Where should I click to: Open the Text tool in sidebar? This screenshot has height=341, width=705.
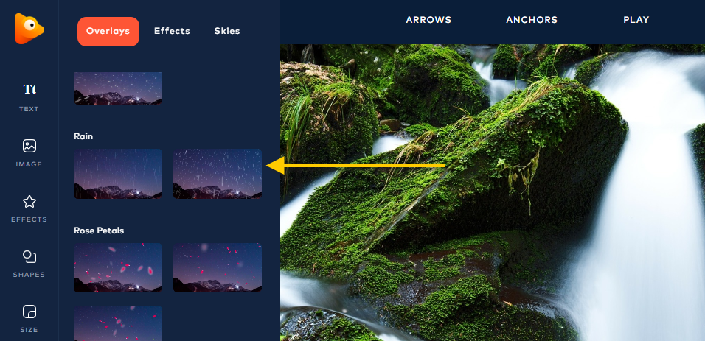click(x=29, y=97)
